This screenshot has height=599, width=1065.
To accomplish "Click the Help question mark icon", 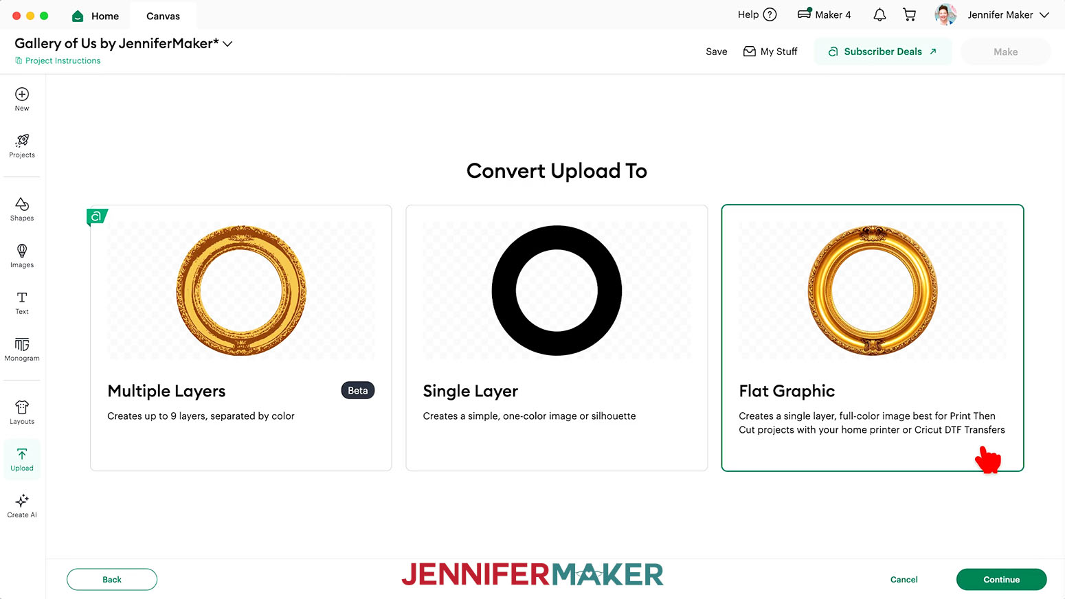I will (770, 14).
